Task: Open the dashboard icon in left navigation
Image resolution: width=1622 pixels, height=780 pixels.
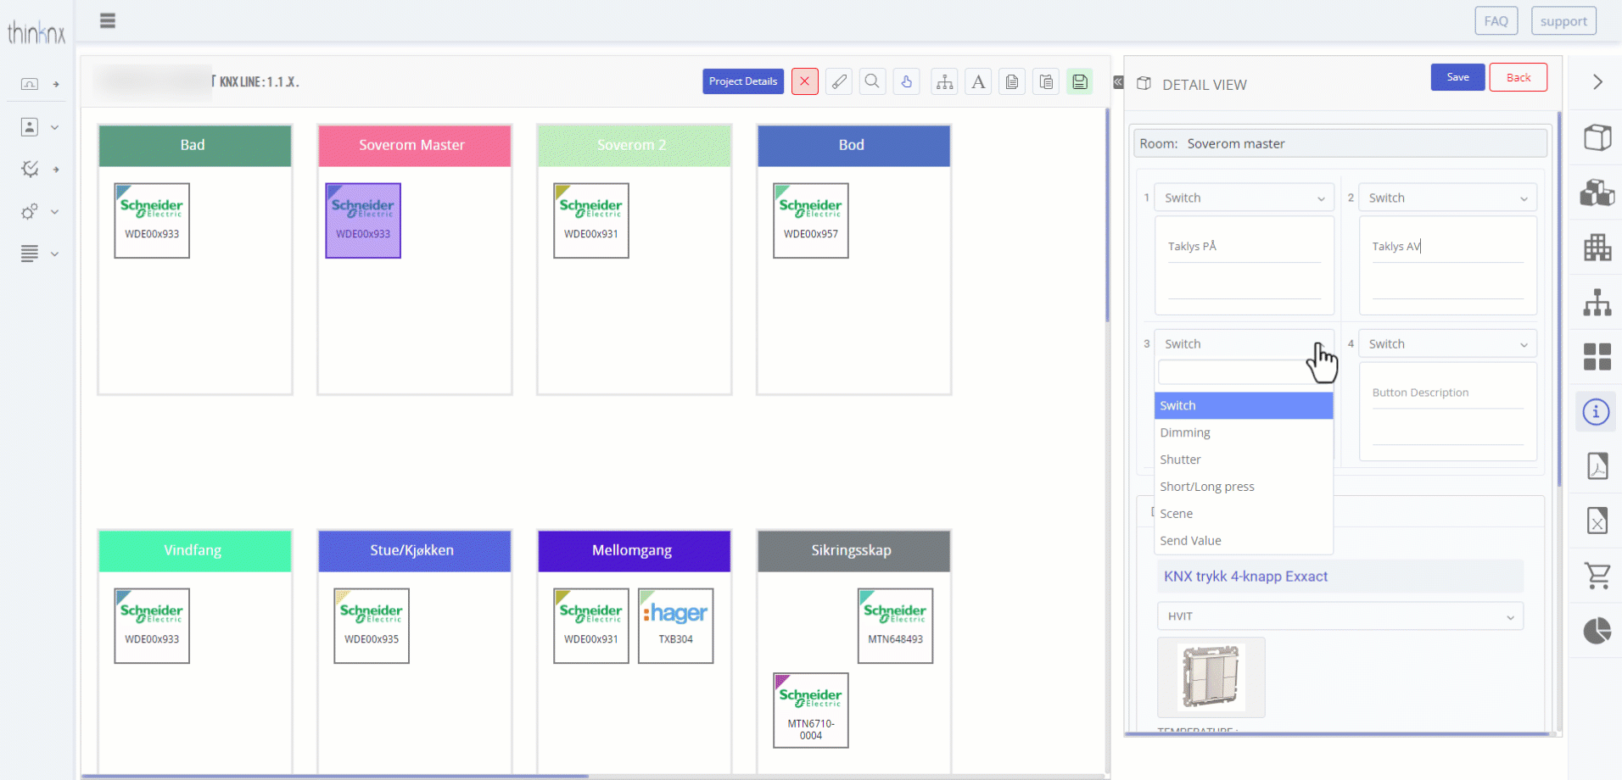Action: (x=30, y=84)
